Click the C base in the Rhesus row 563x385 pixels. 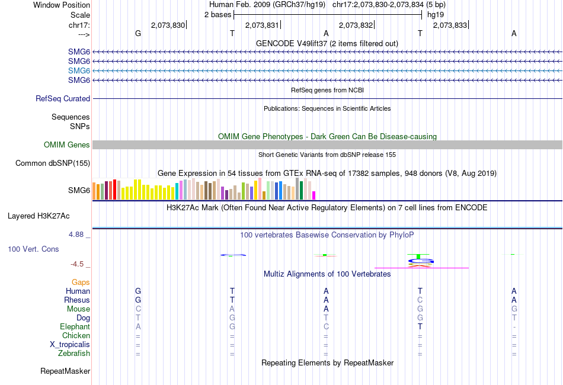[420, 300]
